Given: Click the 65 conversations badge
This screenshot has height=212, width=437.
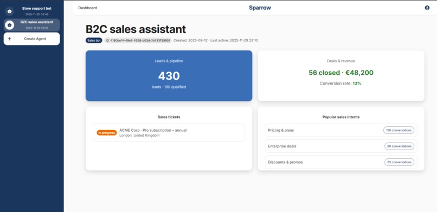Looking at the screenshot, I should point(400,162).
